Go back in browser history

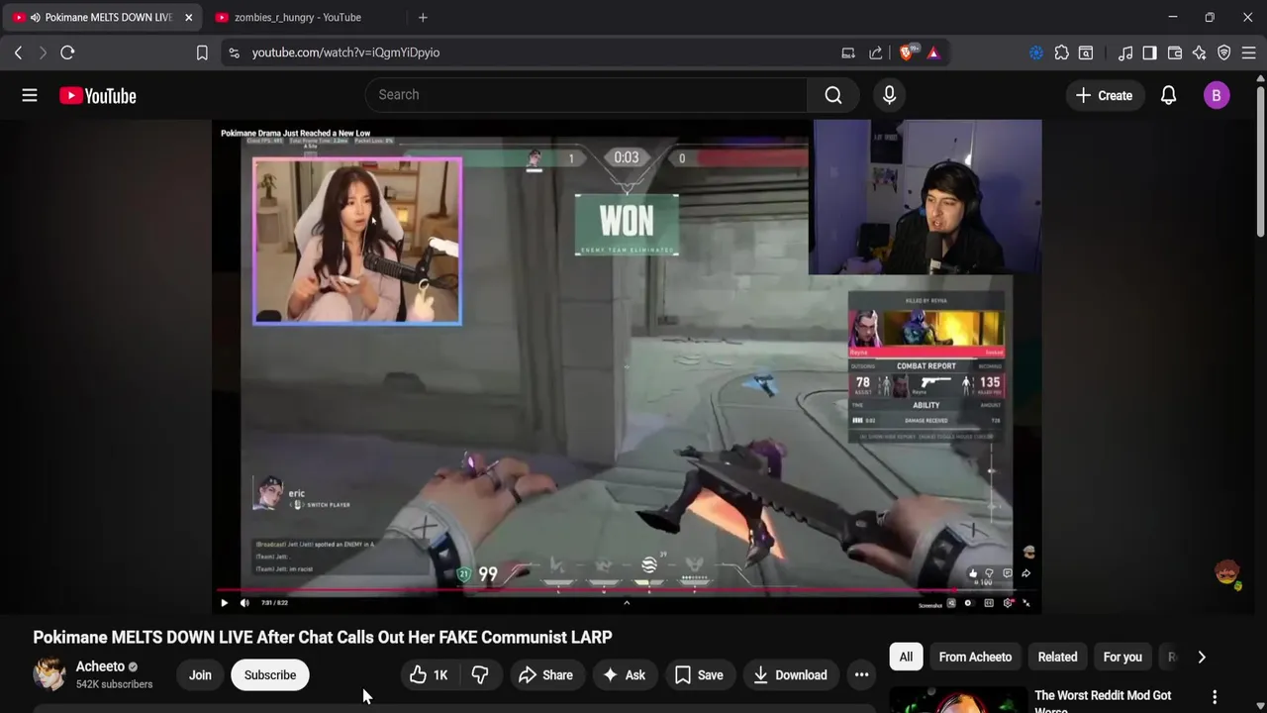[x=18, y=52]
